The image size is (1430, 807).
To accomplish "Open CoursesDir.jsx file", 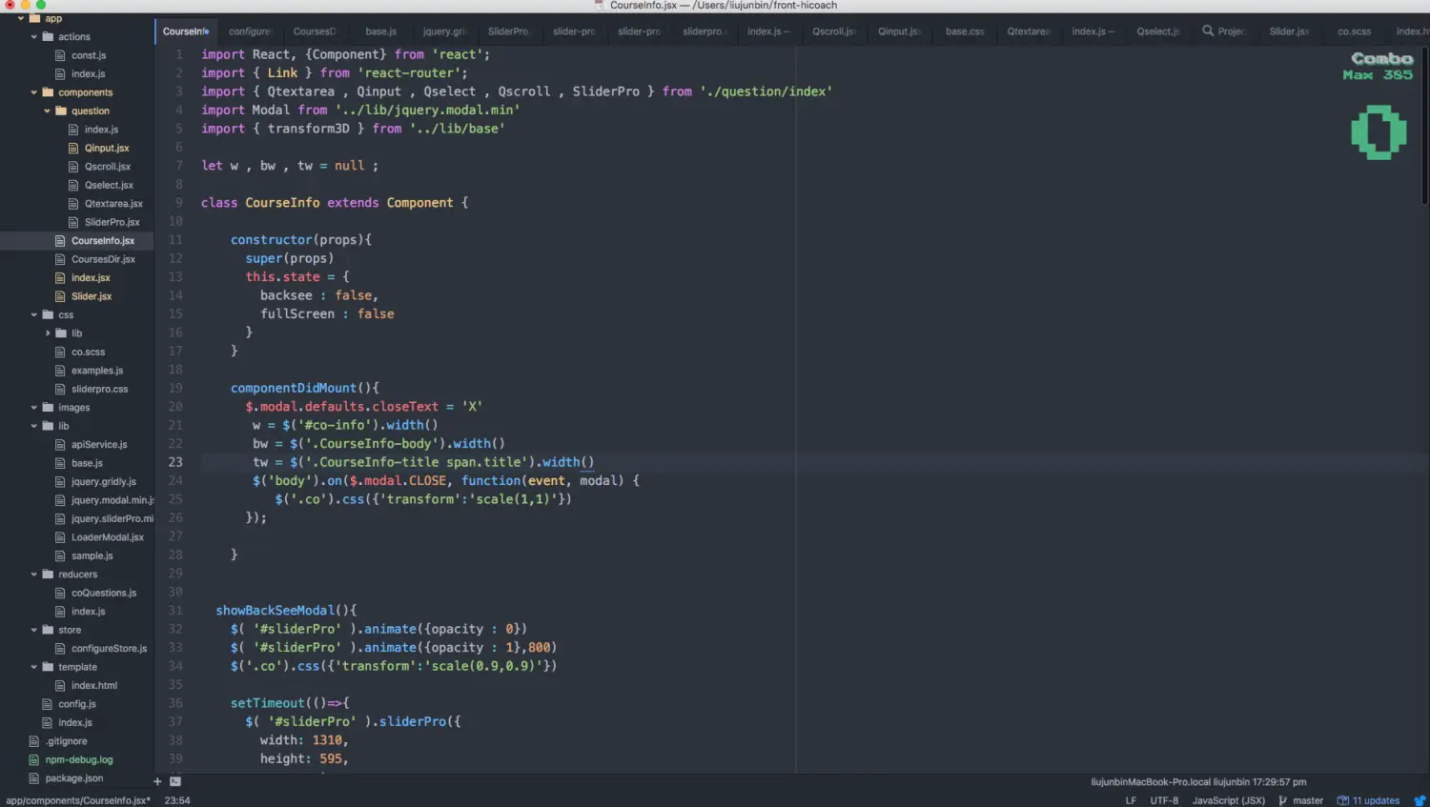I will pos(103,259).
